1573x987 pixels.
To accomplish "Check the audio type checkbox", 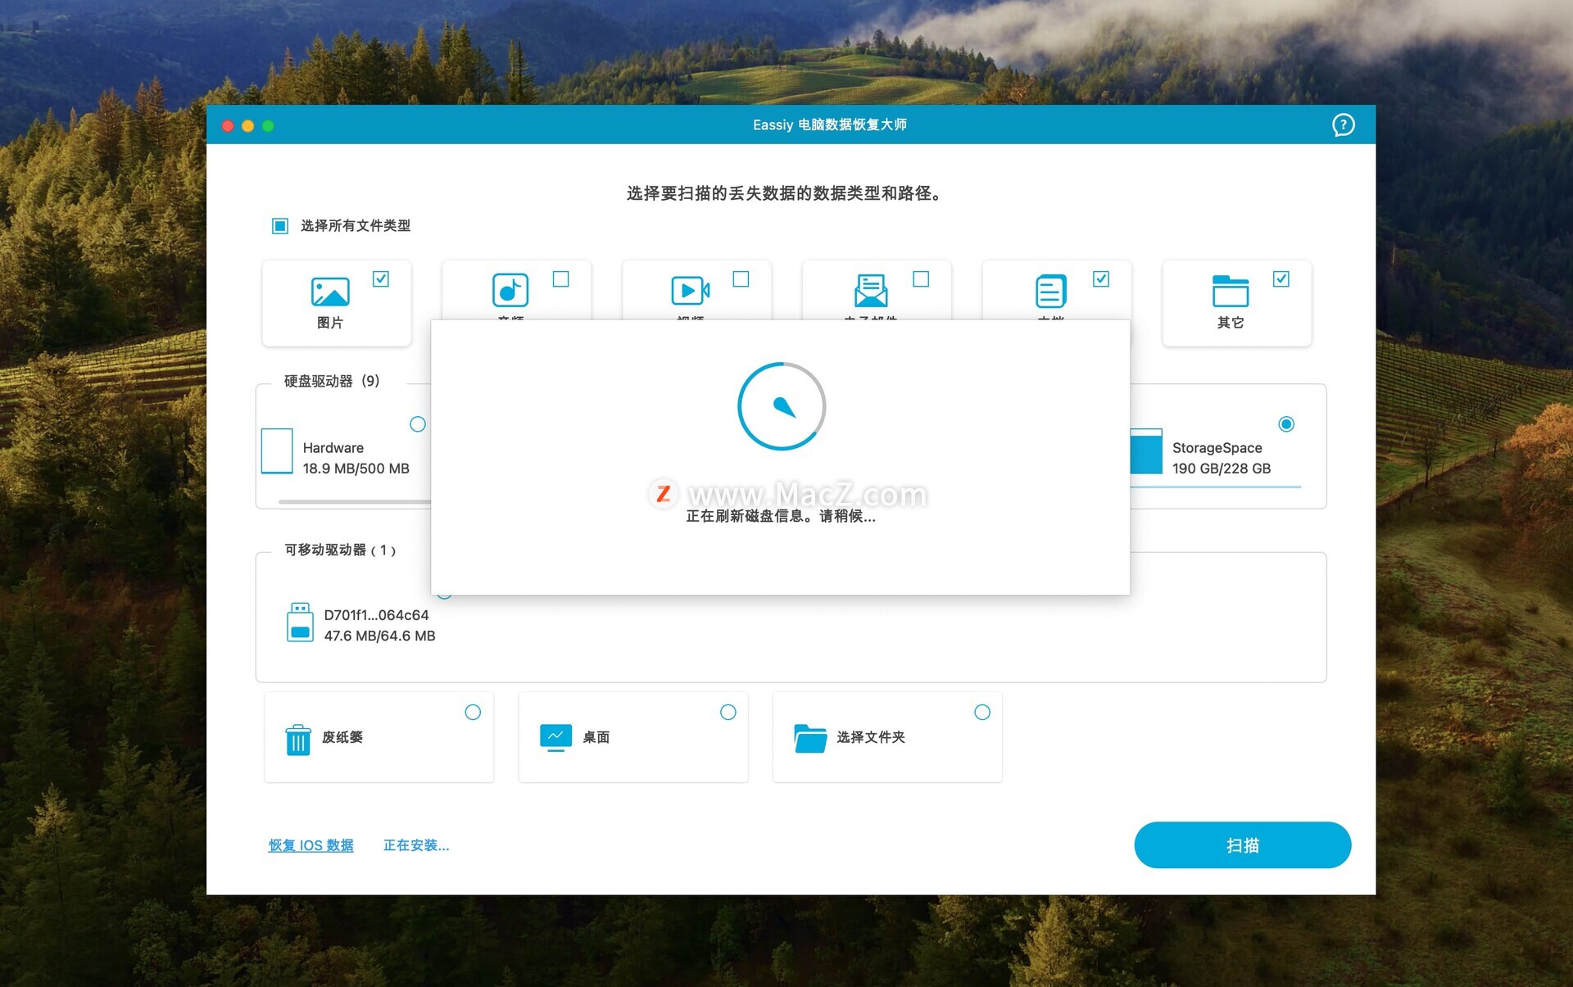I will [561, 279].
